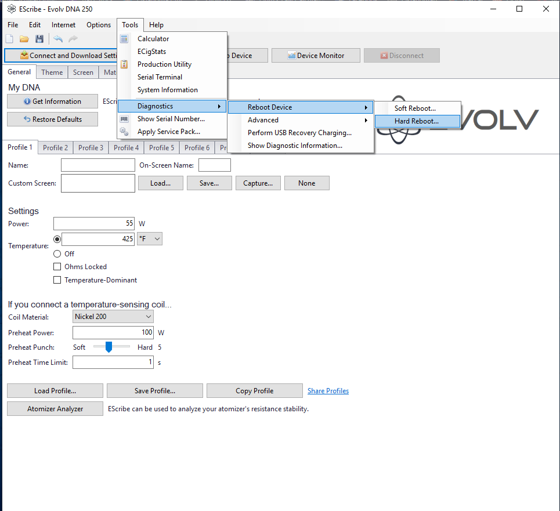This screenshot has height=511, width=560.
Task: Choose Hard Reboot from the submenu
Action: (x=417, y=121)
